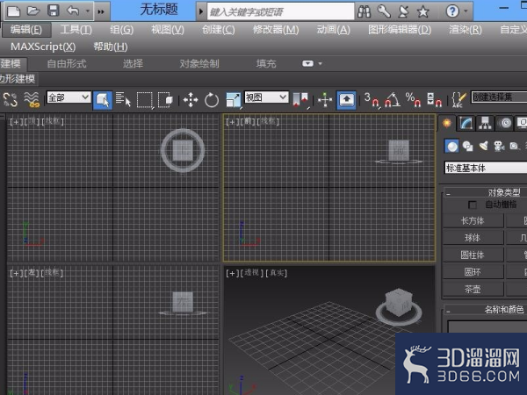Select the Shapes category icon

click(467, 146)
